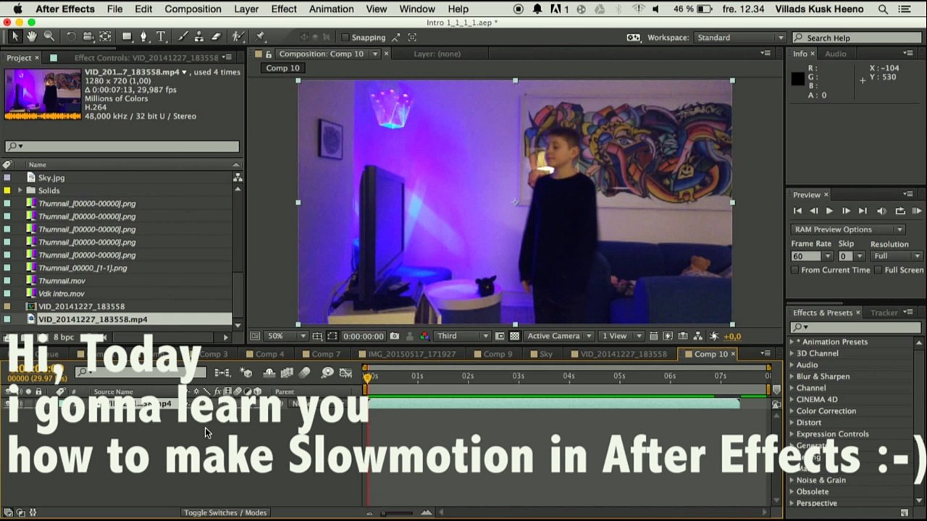Reset exposure icon in viewer
The width and height of the screenshot is (927, 521).
coord(714,336)
